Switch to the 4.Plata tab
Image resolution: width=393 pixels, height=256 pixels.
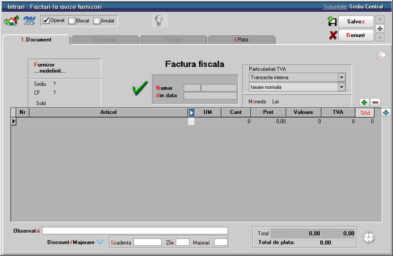click(x=241, y=40)
